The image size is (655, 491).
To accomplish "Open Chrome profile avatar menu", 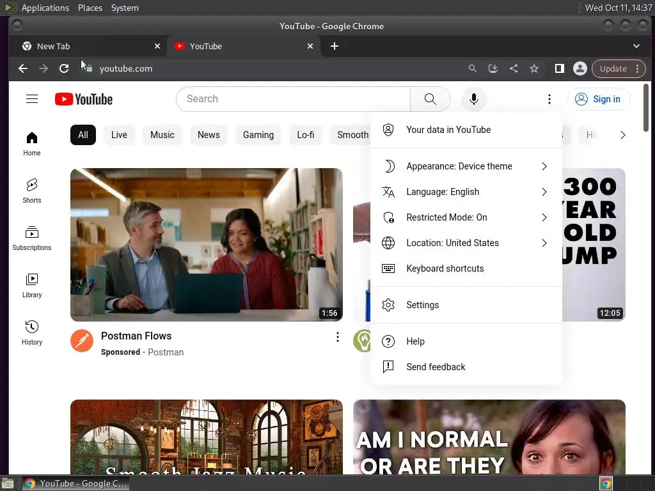I will click(x=580, y=68).
